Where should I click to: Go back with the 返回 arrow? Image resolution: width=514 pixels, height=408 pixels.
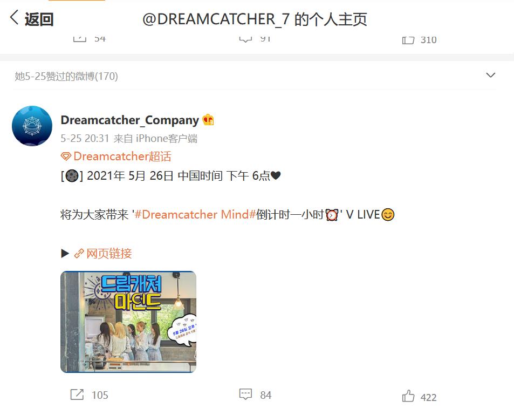pyautogui.click(x=14, y=17)
